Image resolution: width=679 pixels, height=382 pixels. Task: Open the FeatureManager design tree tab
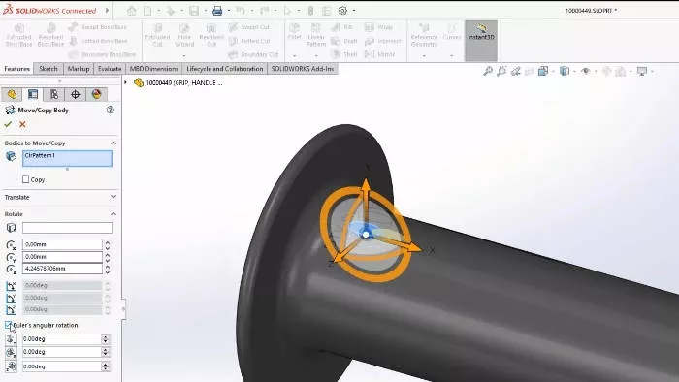[12, 94]
